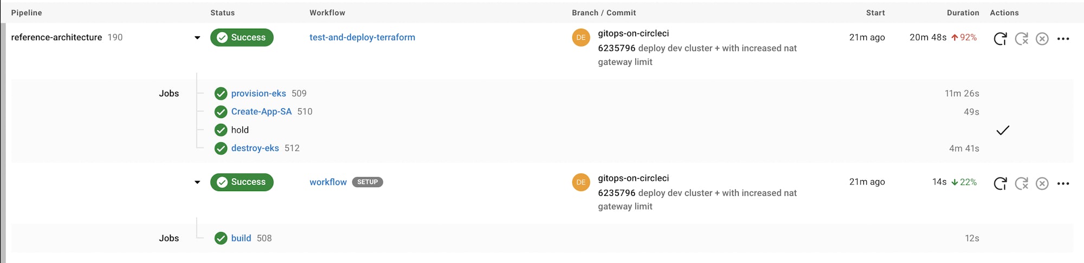
Task: Click the setup workflow's rerun from failed icon
Action: [x=1021, y=183]
